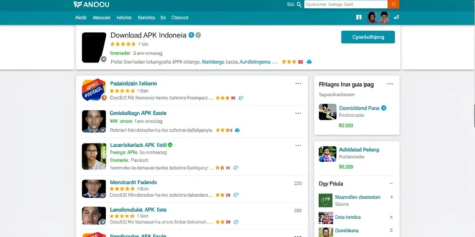Click the 220 count in Memticardn row

click(x=298, y=183)
